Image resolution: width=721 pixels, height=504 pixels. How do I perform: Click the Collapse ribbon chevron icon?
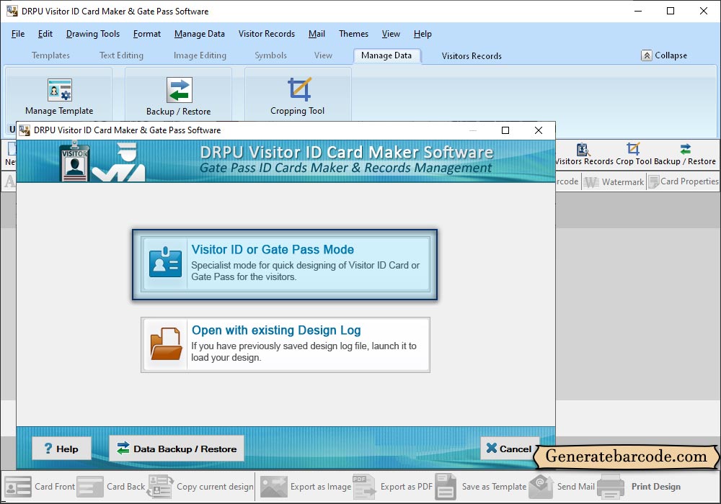[x=647, y=55]
